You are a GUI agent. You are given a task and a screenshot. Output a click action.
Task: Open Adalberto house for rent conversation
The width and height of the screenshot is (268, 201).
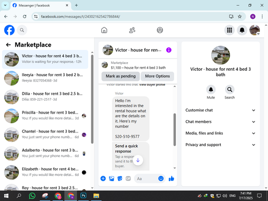[45, 153]
